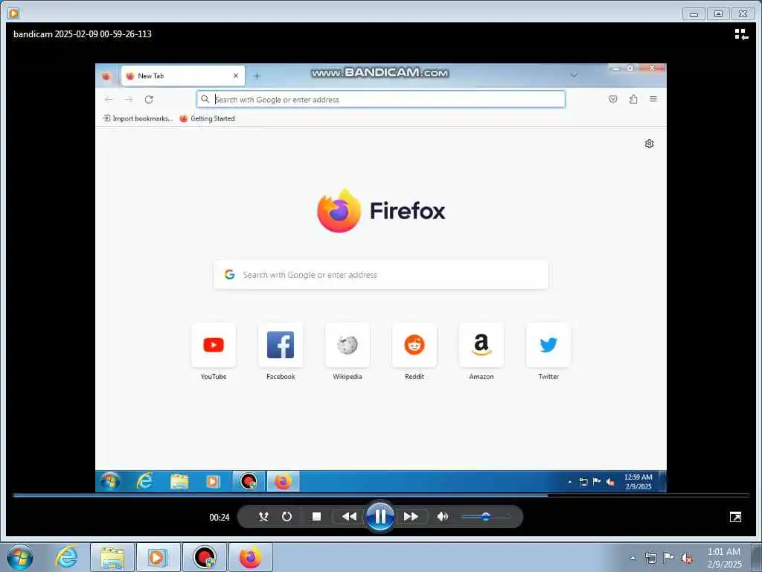Open Action Center flag icon
762x572 pixels.
pos(669,558)
